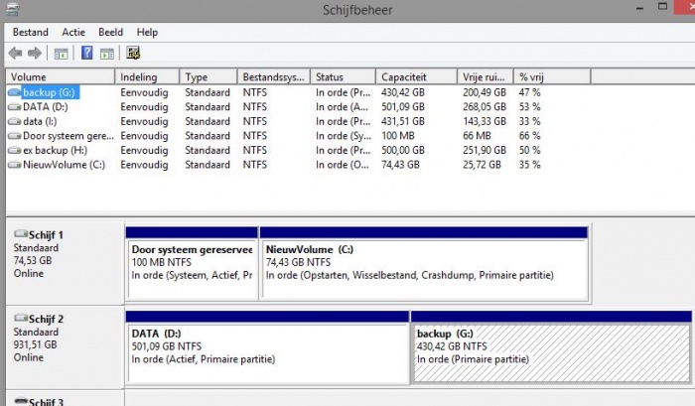Click the 430,42 GB capacity cell
Screen dimensions: 695x406
(403, 92)
